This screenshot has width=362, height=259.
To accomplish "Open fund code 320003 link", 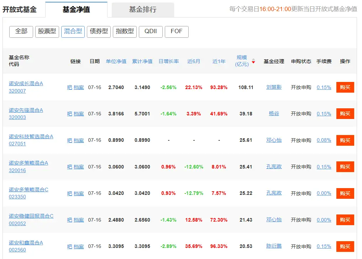I will tap(17, 117).
